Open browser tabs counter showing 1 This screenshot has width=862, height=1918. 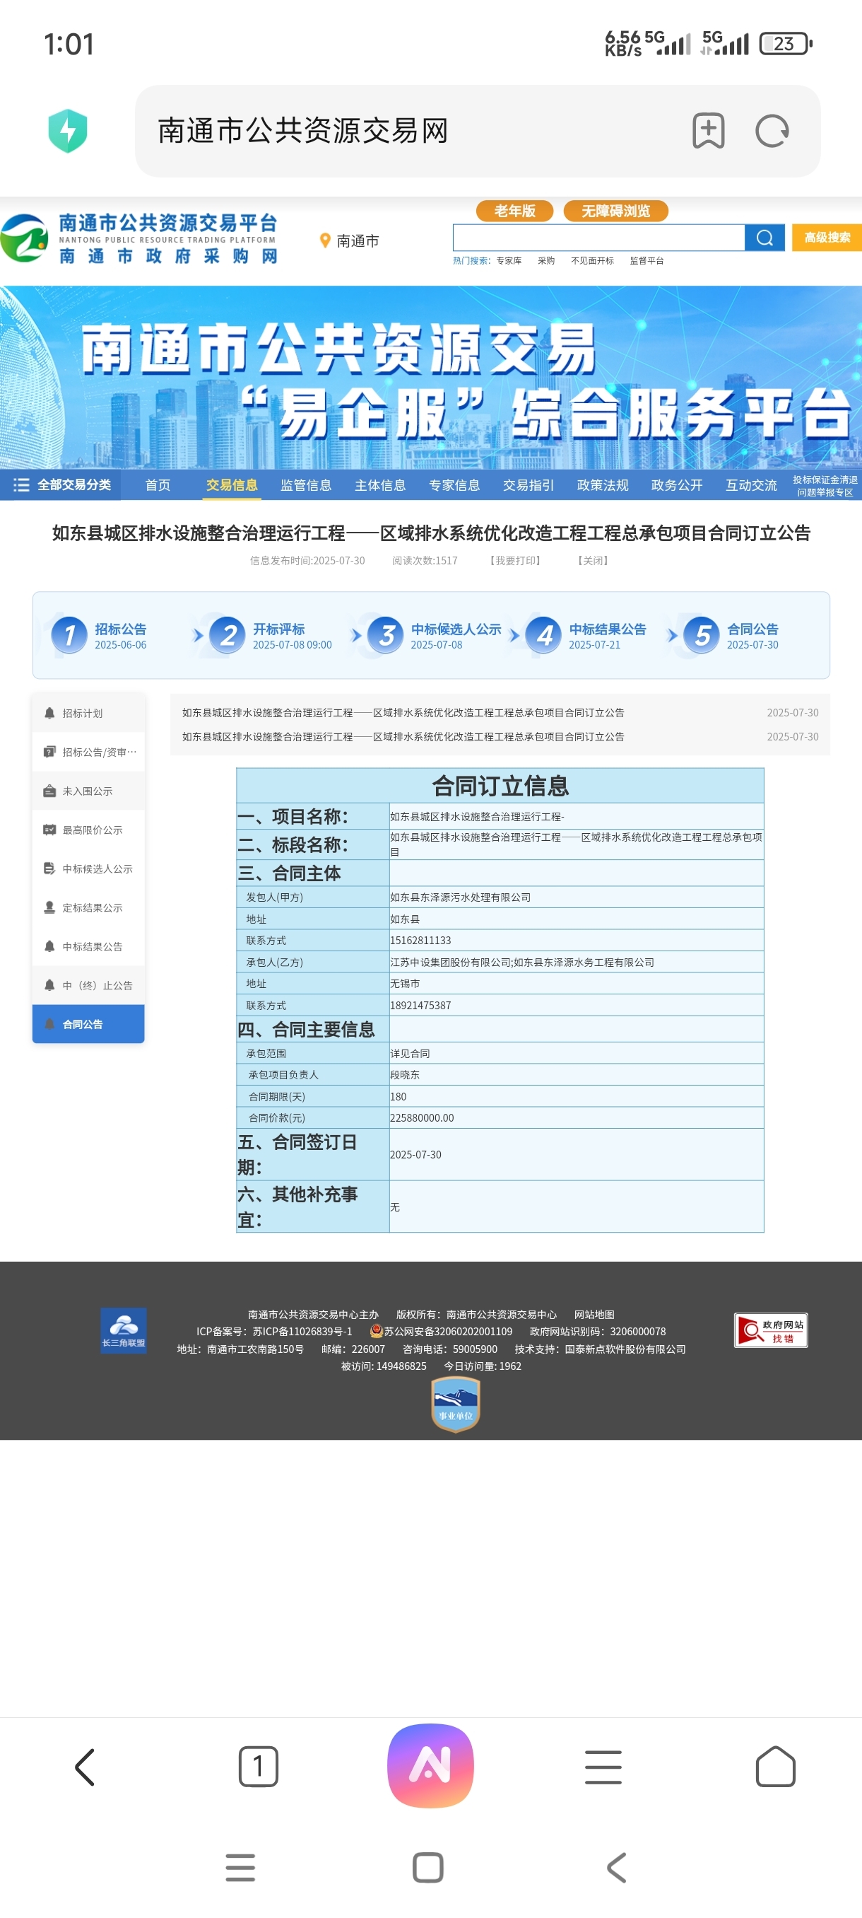click(258, 1766)
